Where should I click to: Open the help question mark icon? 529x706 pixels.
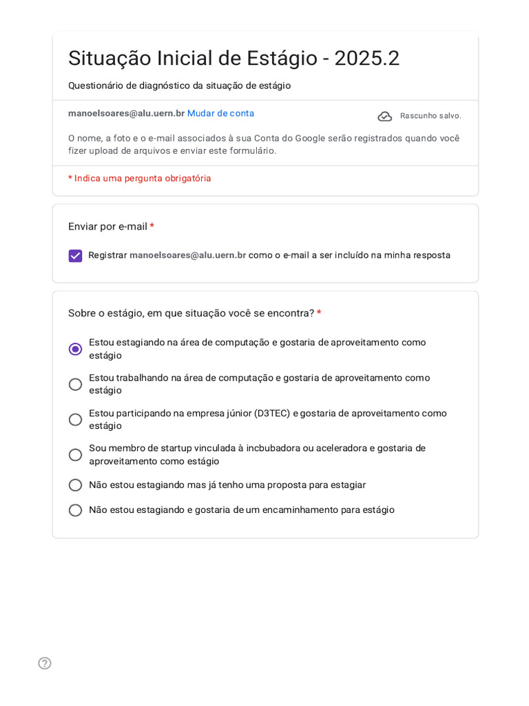coord(45,663)
